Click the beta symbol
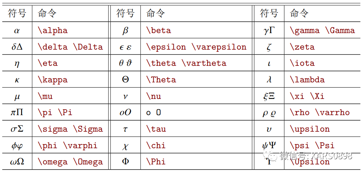The height and width of the screenshot is (172, 364). click(125, 30)
